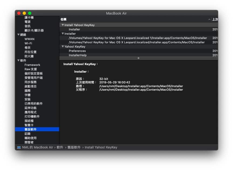Viewport: 233px width, 170px height.
Task: Select 防火牆 in the sidebar
Action: point(29,56)
